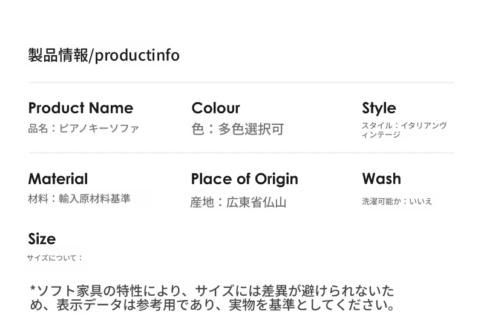Select the Wash heading
Viewport: 478px width, 320px height.
pos(381,179)
